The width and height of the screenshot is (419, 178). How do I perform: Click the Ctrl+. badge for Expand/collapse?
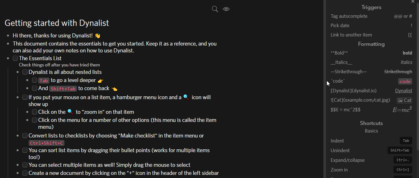pos(403,160)
